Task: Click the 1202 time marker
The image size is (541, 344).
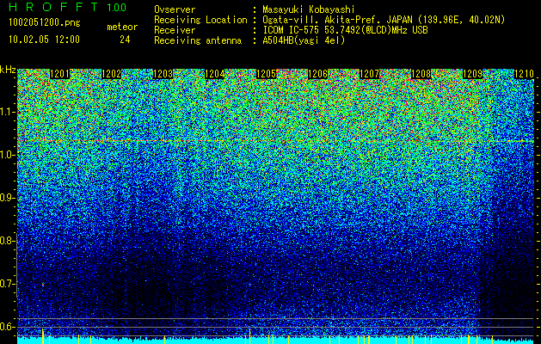Action: (111, 74)
